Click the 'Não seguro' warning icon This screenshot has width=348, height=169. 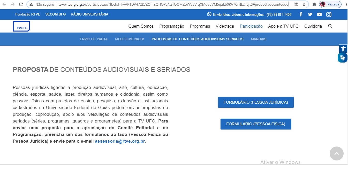pos(31,4)
